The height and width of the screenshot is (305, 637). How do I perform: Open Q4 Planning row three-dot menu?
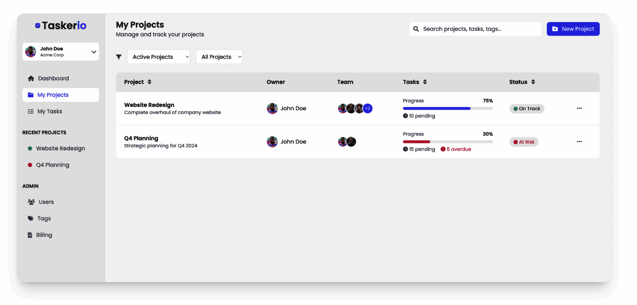tap(579, 142)
